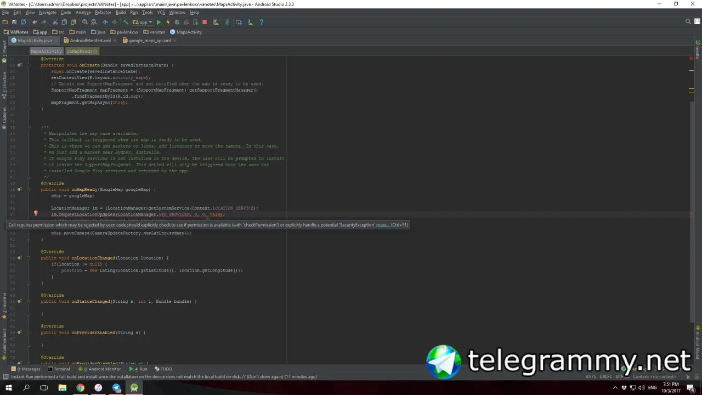Toggle the Captures side panel
The height and width of the screenshot is (395, 702).
(4, 118)
